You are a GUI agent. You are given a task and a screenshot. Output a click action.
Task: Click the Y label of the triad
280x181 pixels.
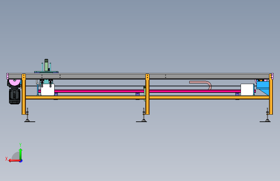point(20,145)
